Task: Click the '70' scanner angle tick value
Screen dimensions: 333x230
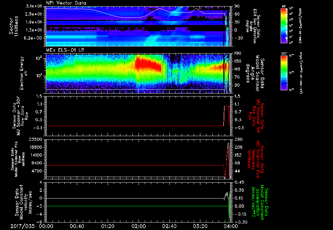Action: 237,77
